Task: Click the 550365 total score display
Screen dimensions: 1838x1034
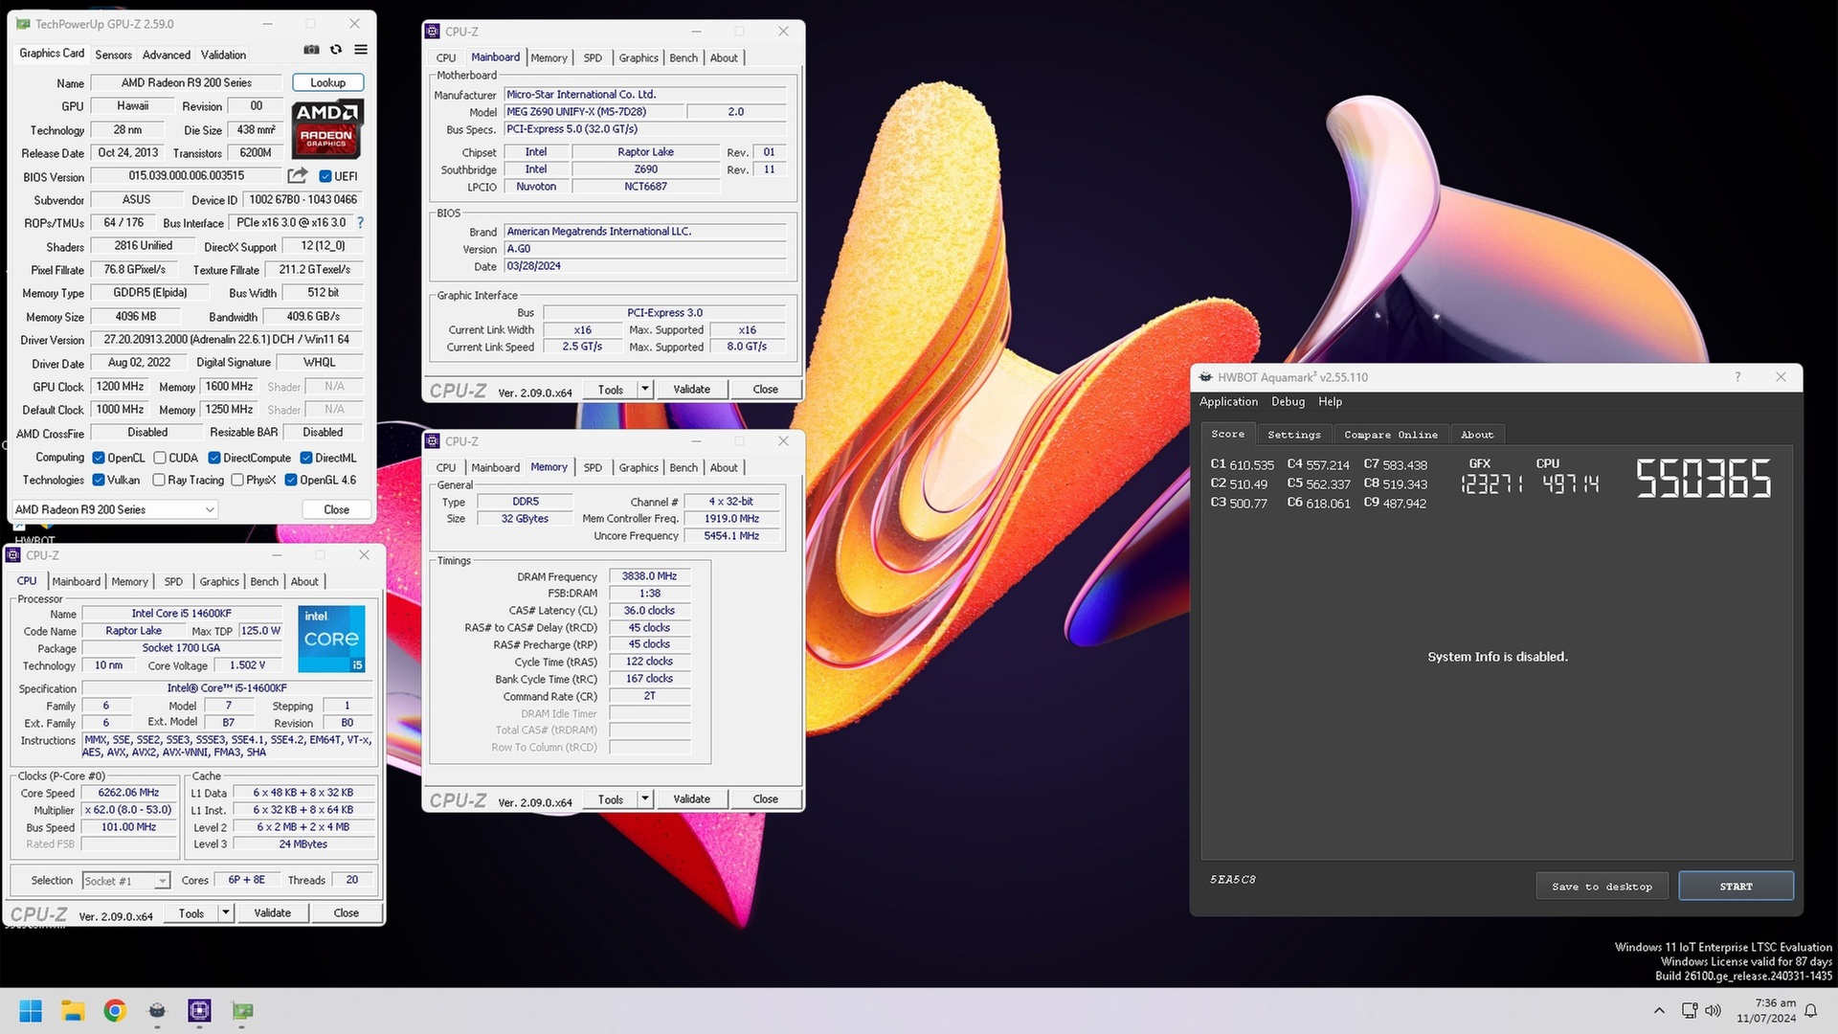Action: [x=1703, y=478]
